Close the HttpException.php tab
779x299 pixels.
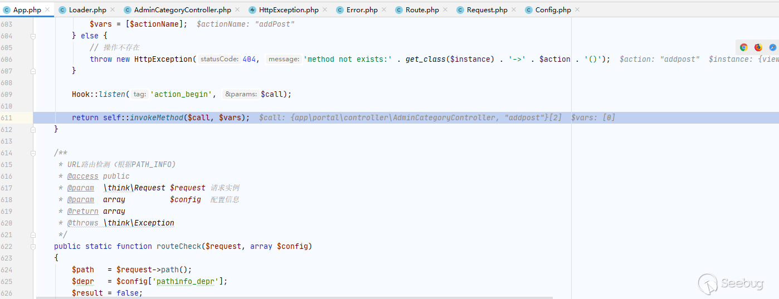324,10
